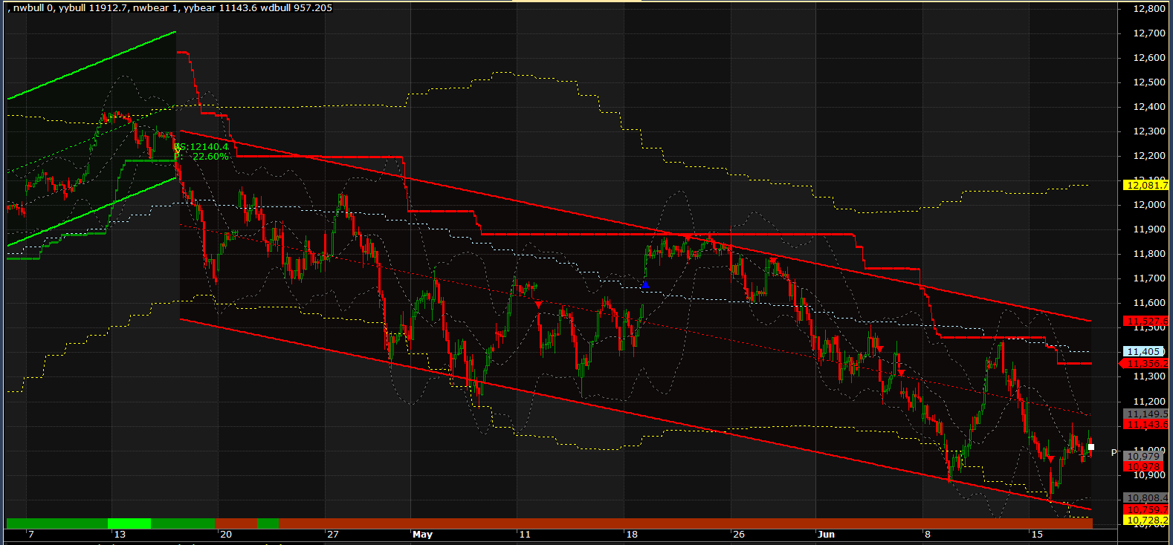Click the gray 10,979 price label

(x=1143, y=456)
